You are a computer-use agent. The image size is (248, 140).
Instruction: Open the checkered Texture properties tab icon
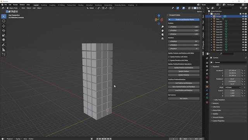tap(207, 102)
